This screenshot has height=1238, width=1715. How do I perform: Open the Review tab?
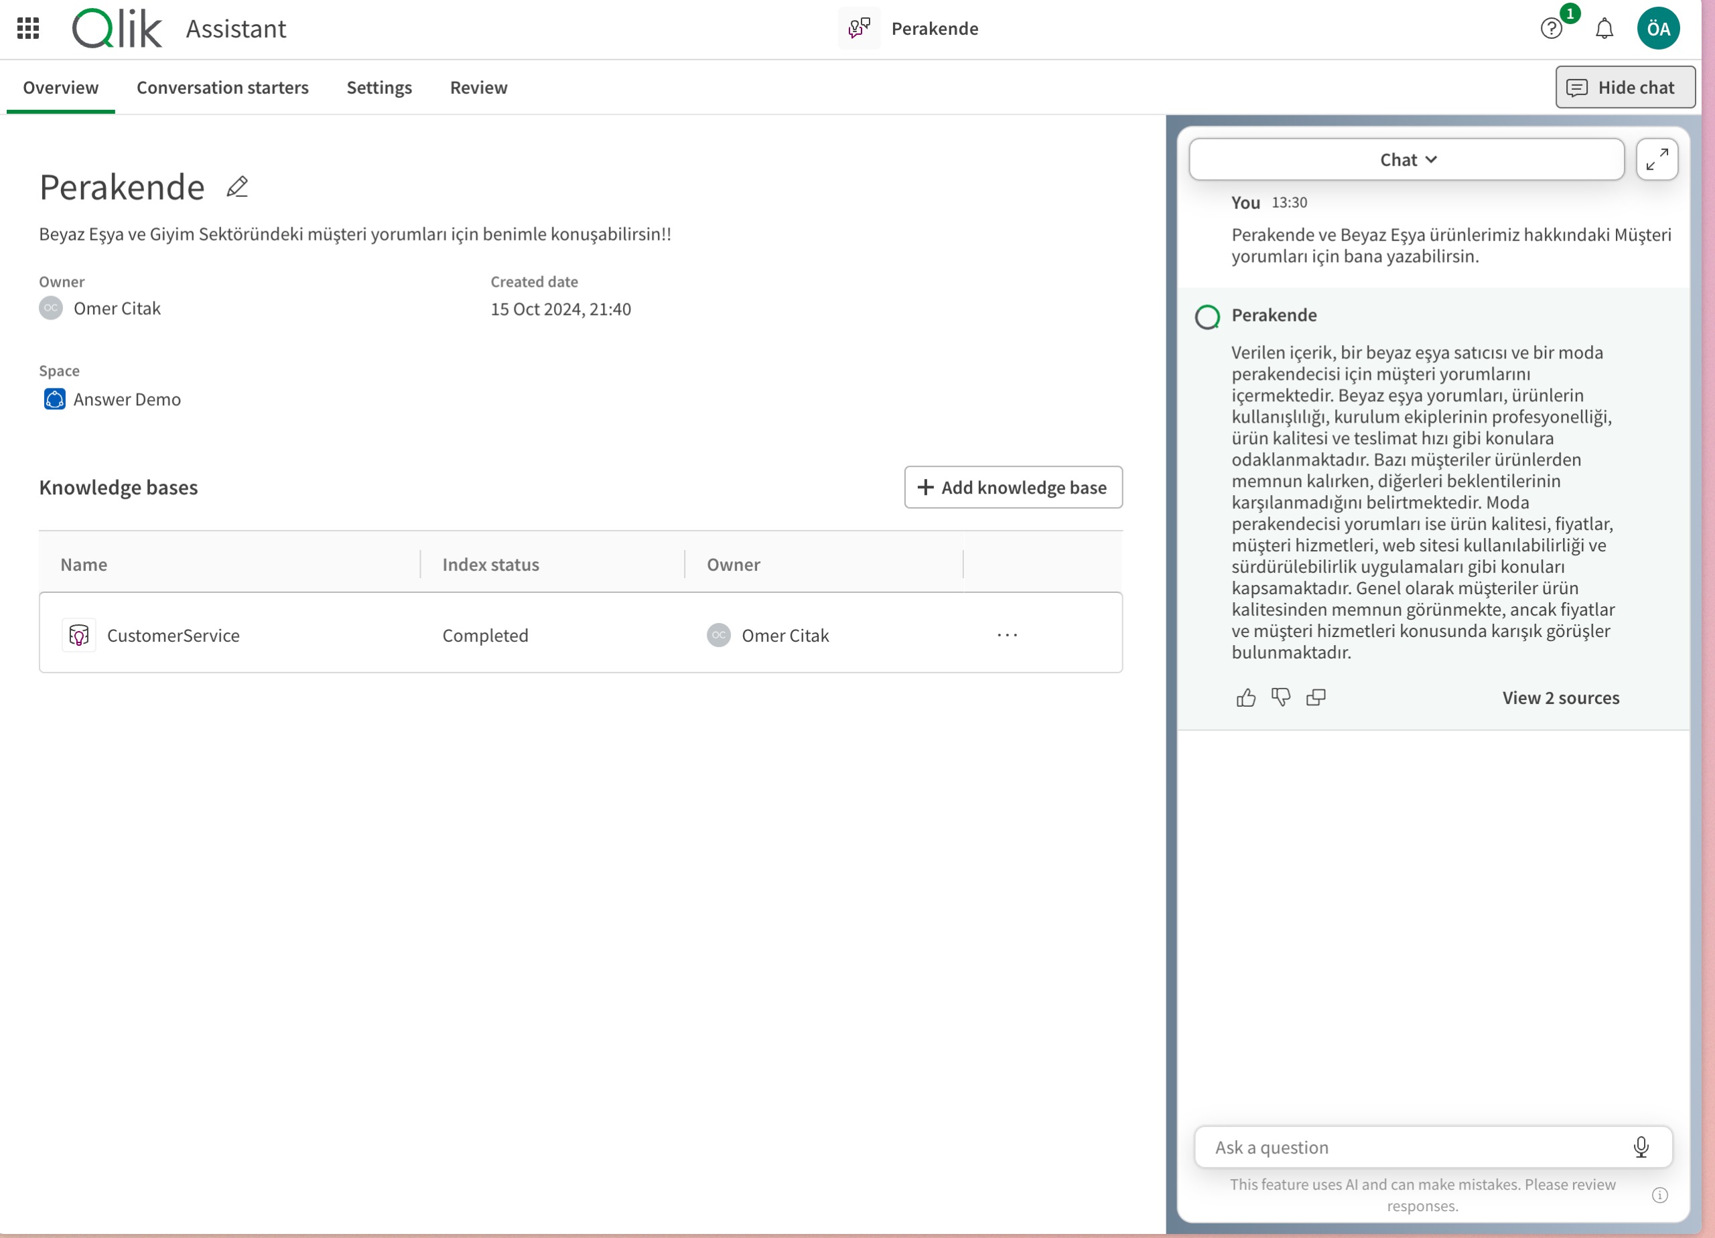tap(478, 88)
